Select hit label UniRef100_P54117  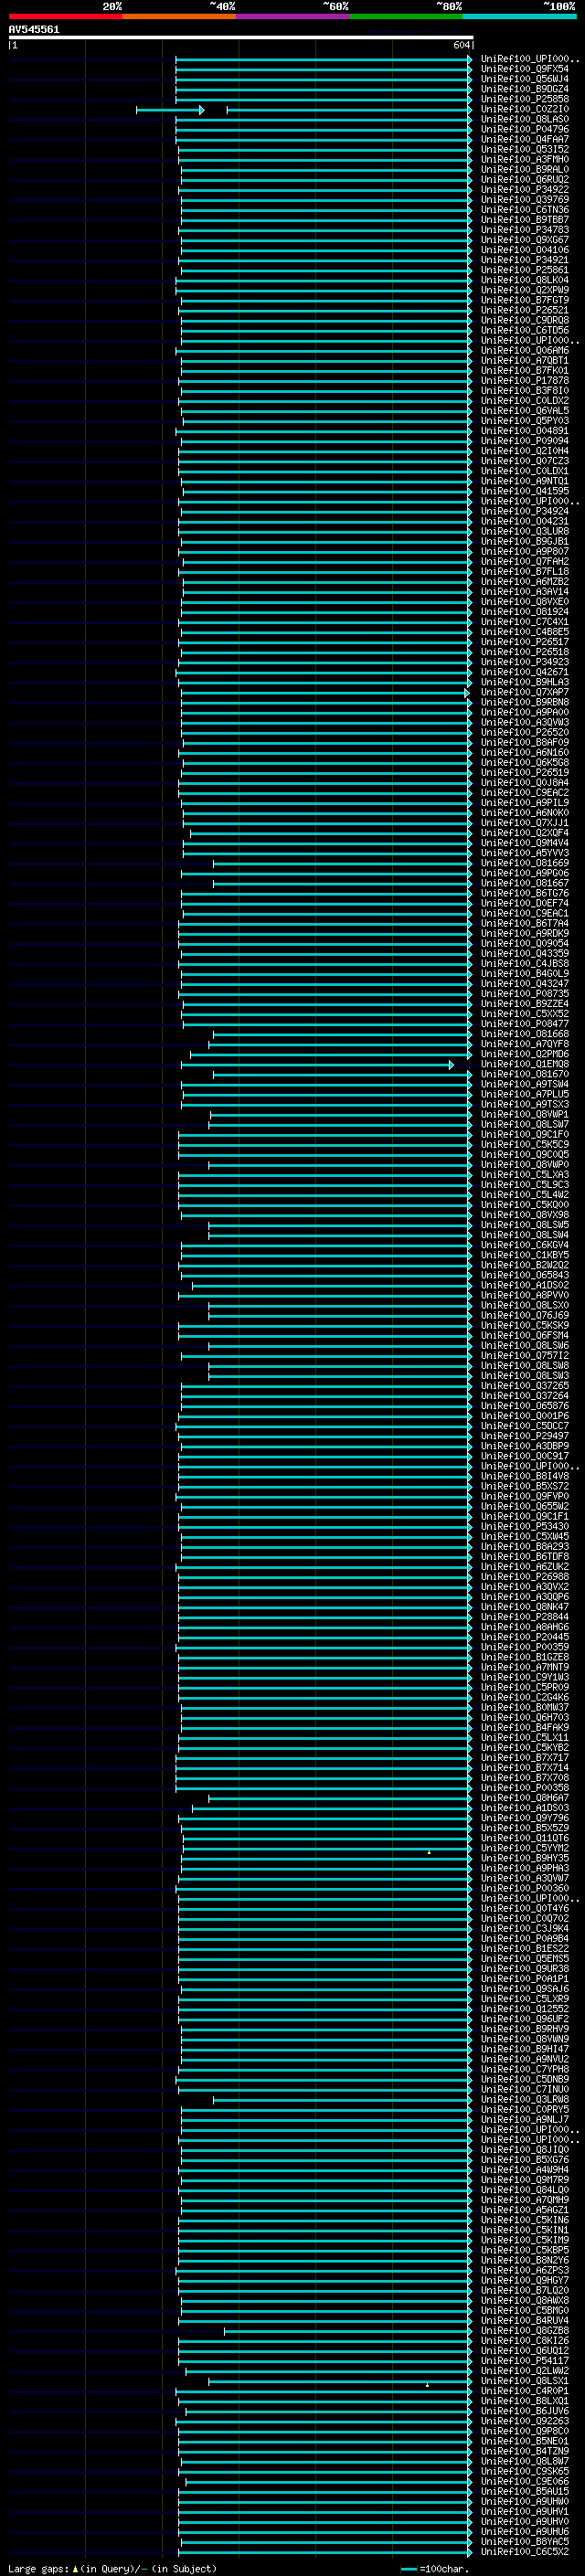(x=524, y=2360)
